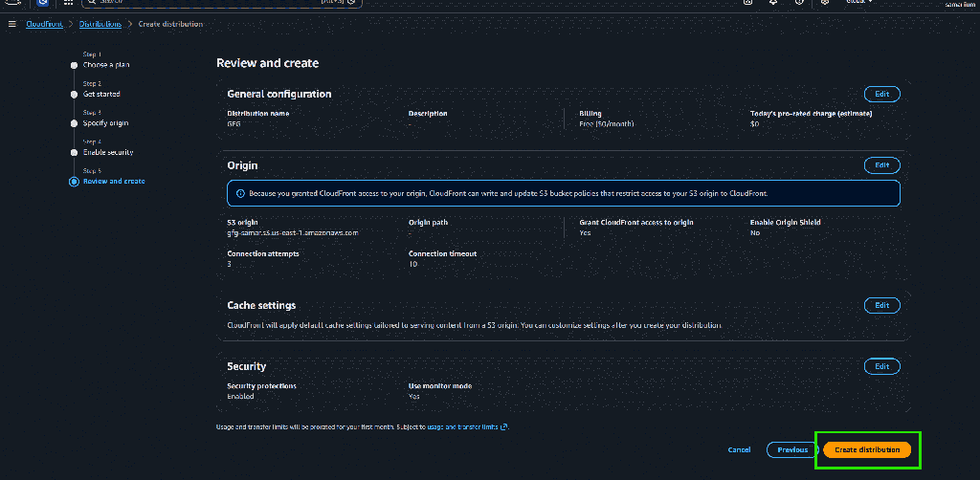Open 'usage and transfer limits' link
Image resolution: width=980 pixels, height=480 pixels.
pyautogui.click(x=467, y=427)
